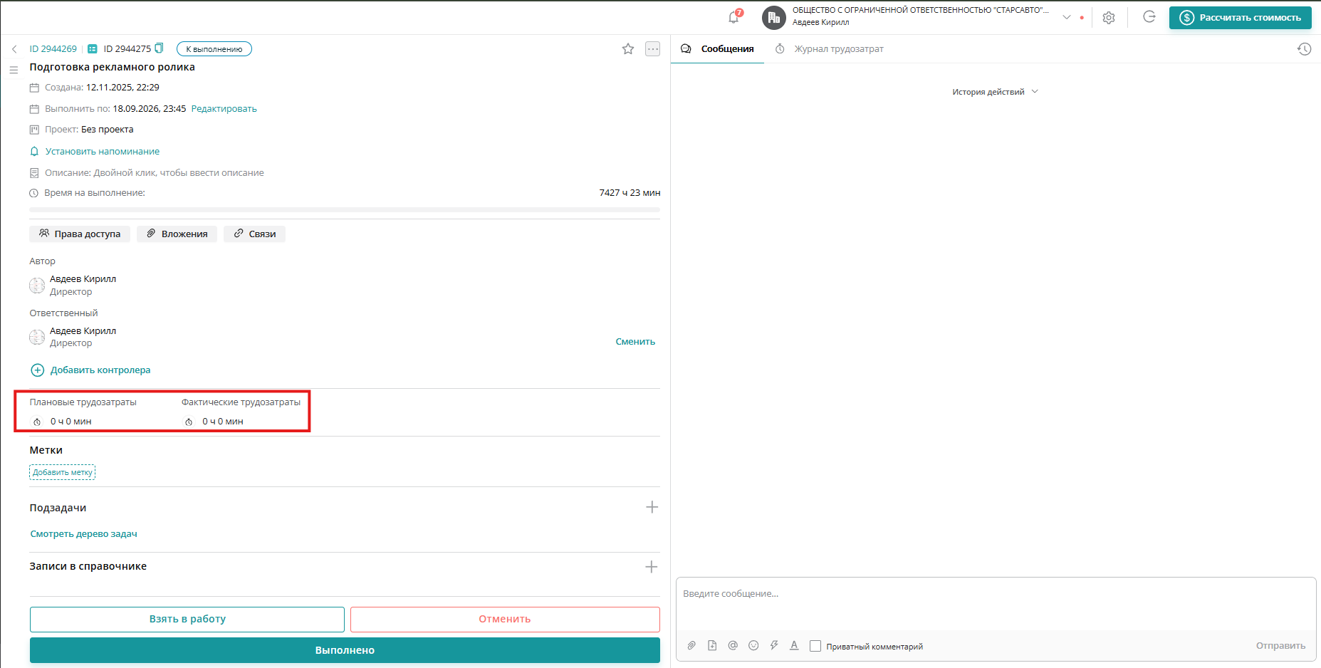The height and width of the screenshot is (668, 1321).
Task: Click Добавить метку tag button
Action: point(63,472)
